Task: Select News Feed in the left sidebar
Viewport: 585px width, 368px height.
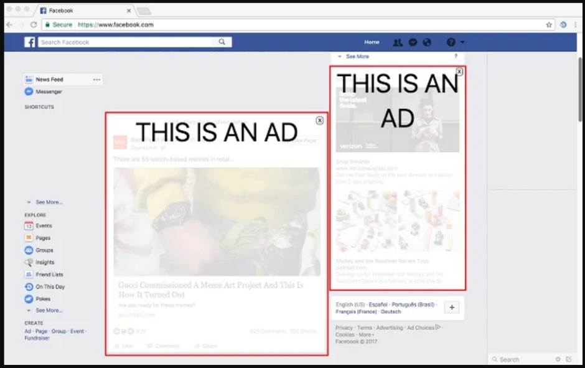Action: (x=49, y=80)
